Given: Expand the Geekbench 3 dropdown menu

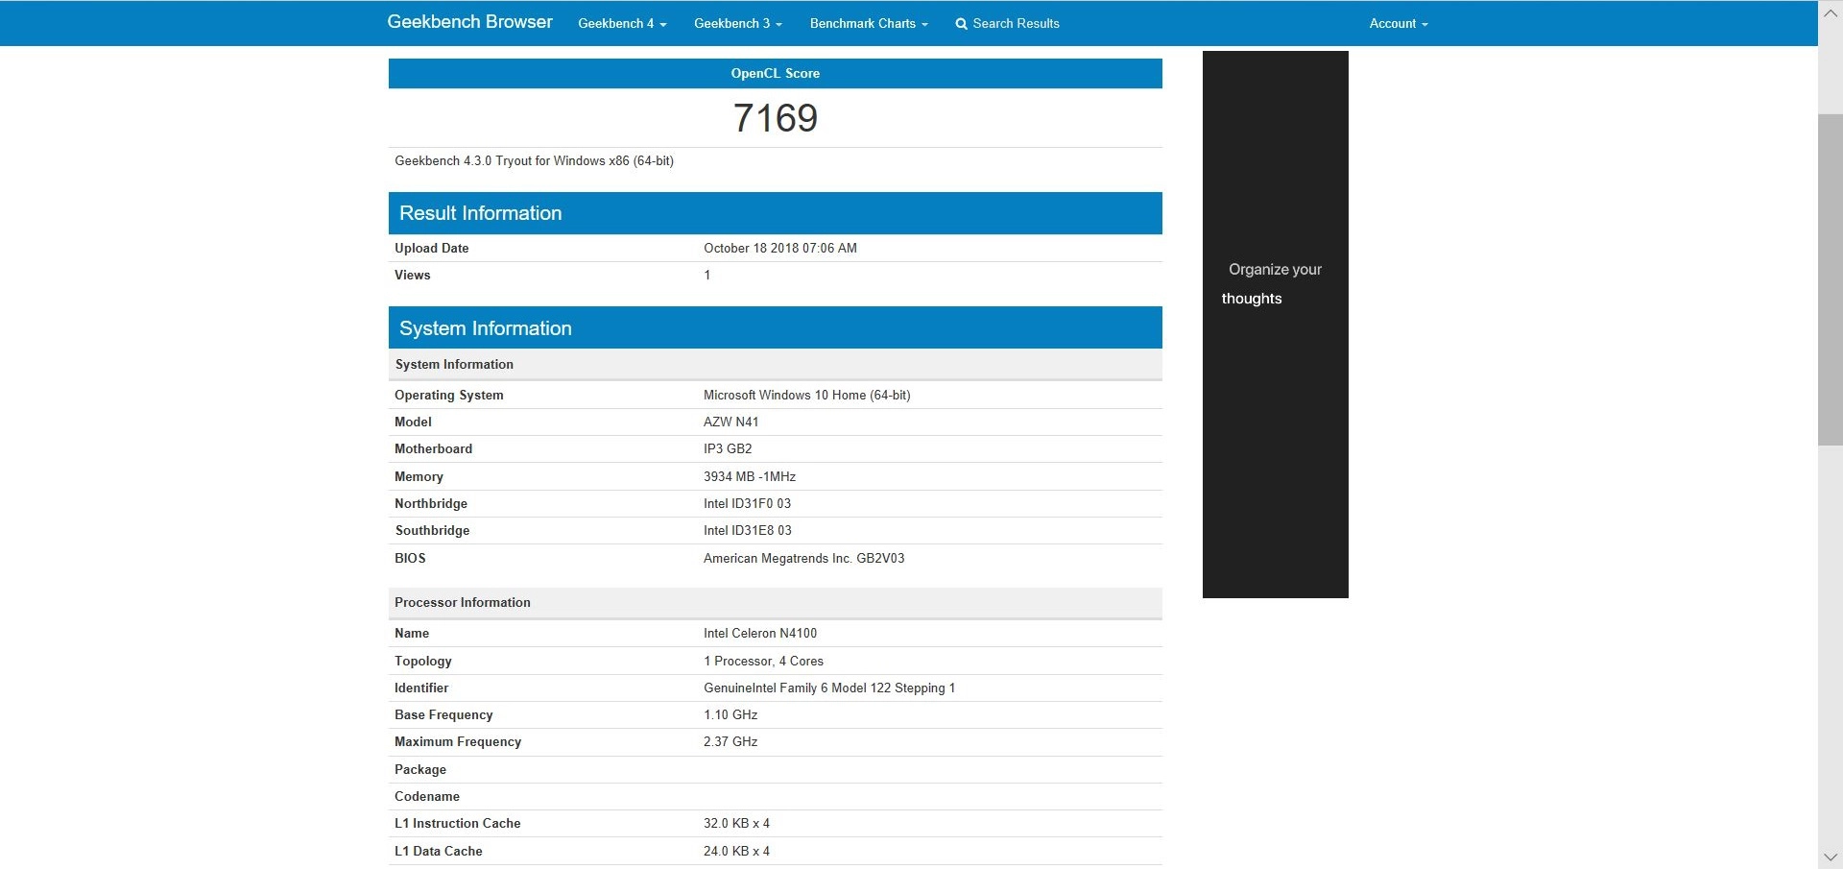Looking at the screenshot, I should click(738, 23).
